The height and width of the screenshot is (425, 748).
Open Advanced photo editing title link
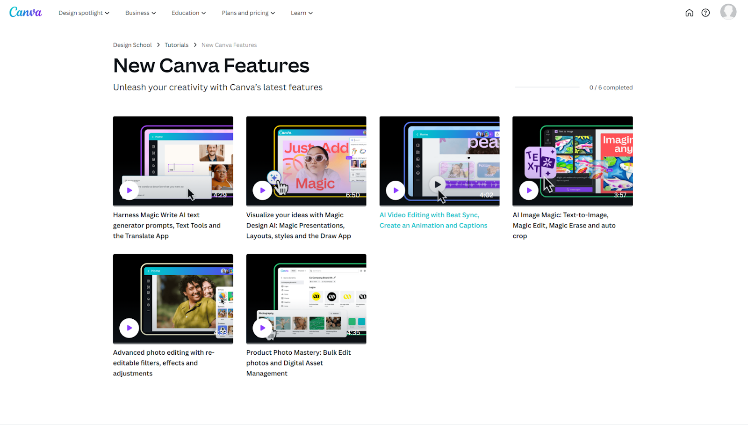(x=164, y=363)
